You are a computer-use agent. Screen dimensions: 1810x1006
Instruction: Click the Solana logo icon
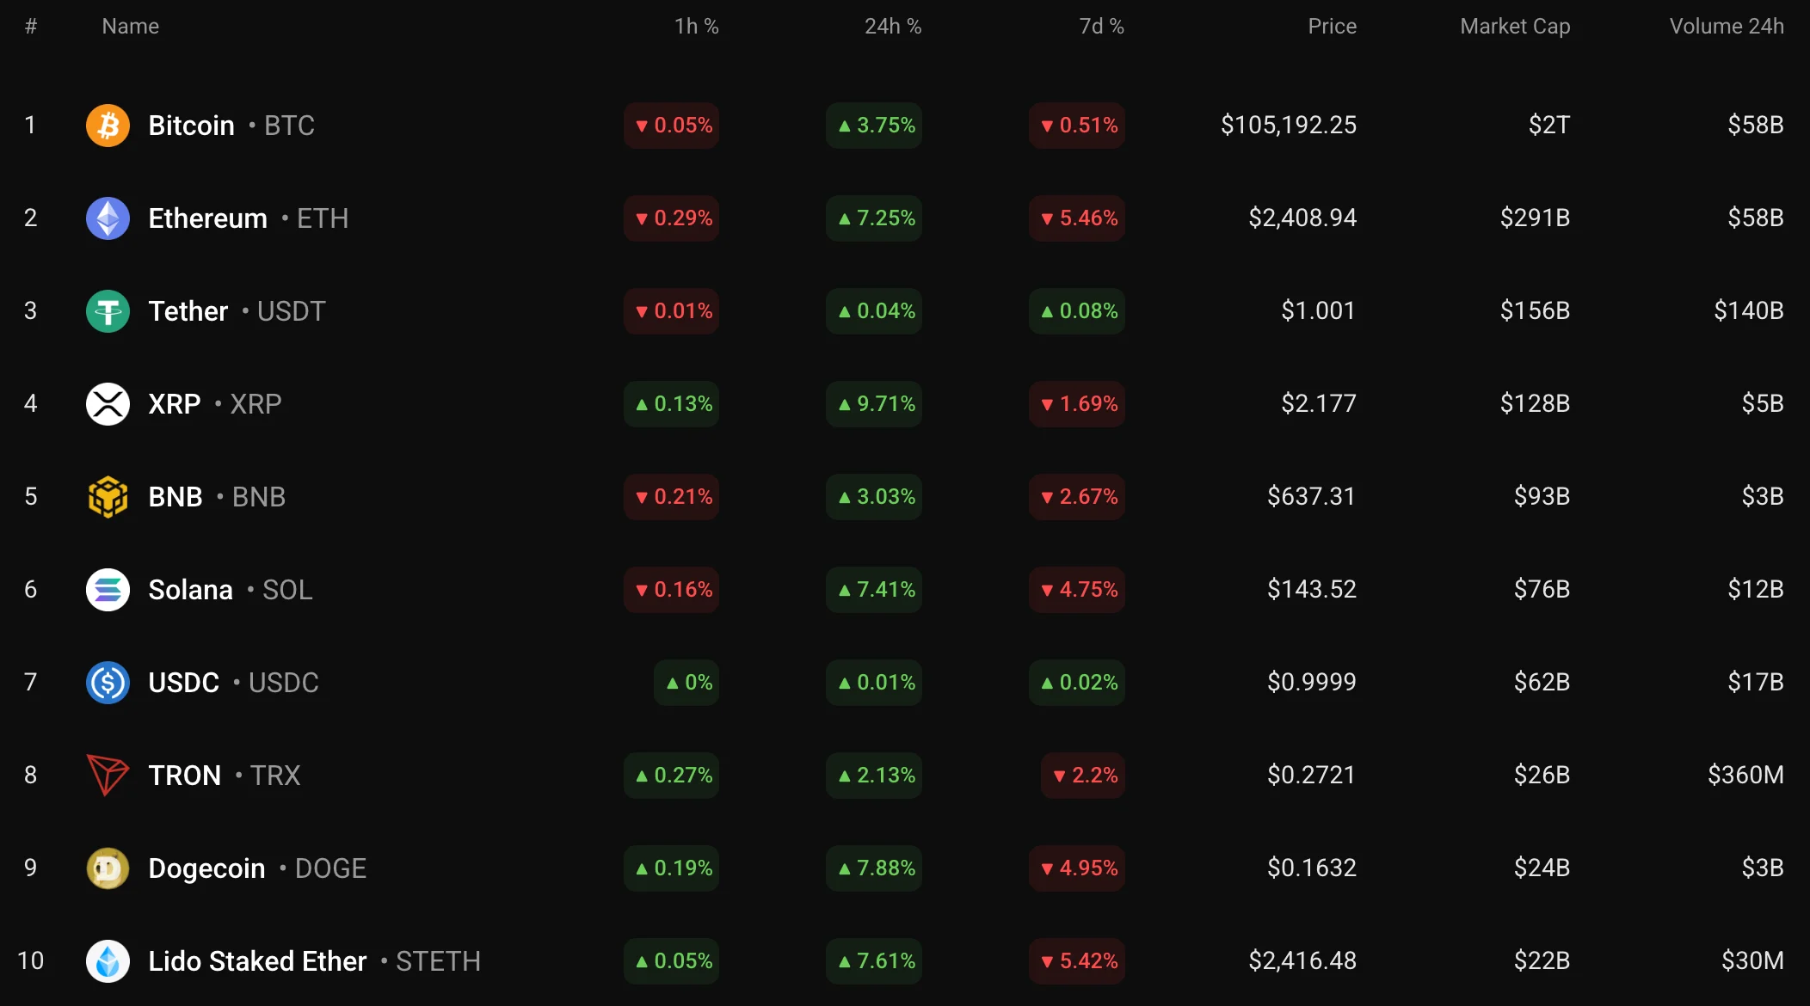tap(108, 590)
